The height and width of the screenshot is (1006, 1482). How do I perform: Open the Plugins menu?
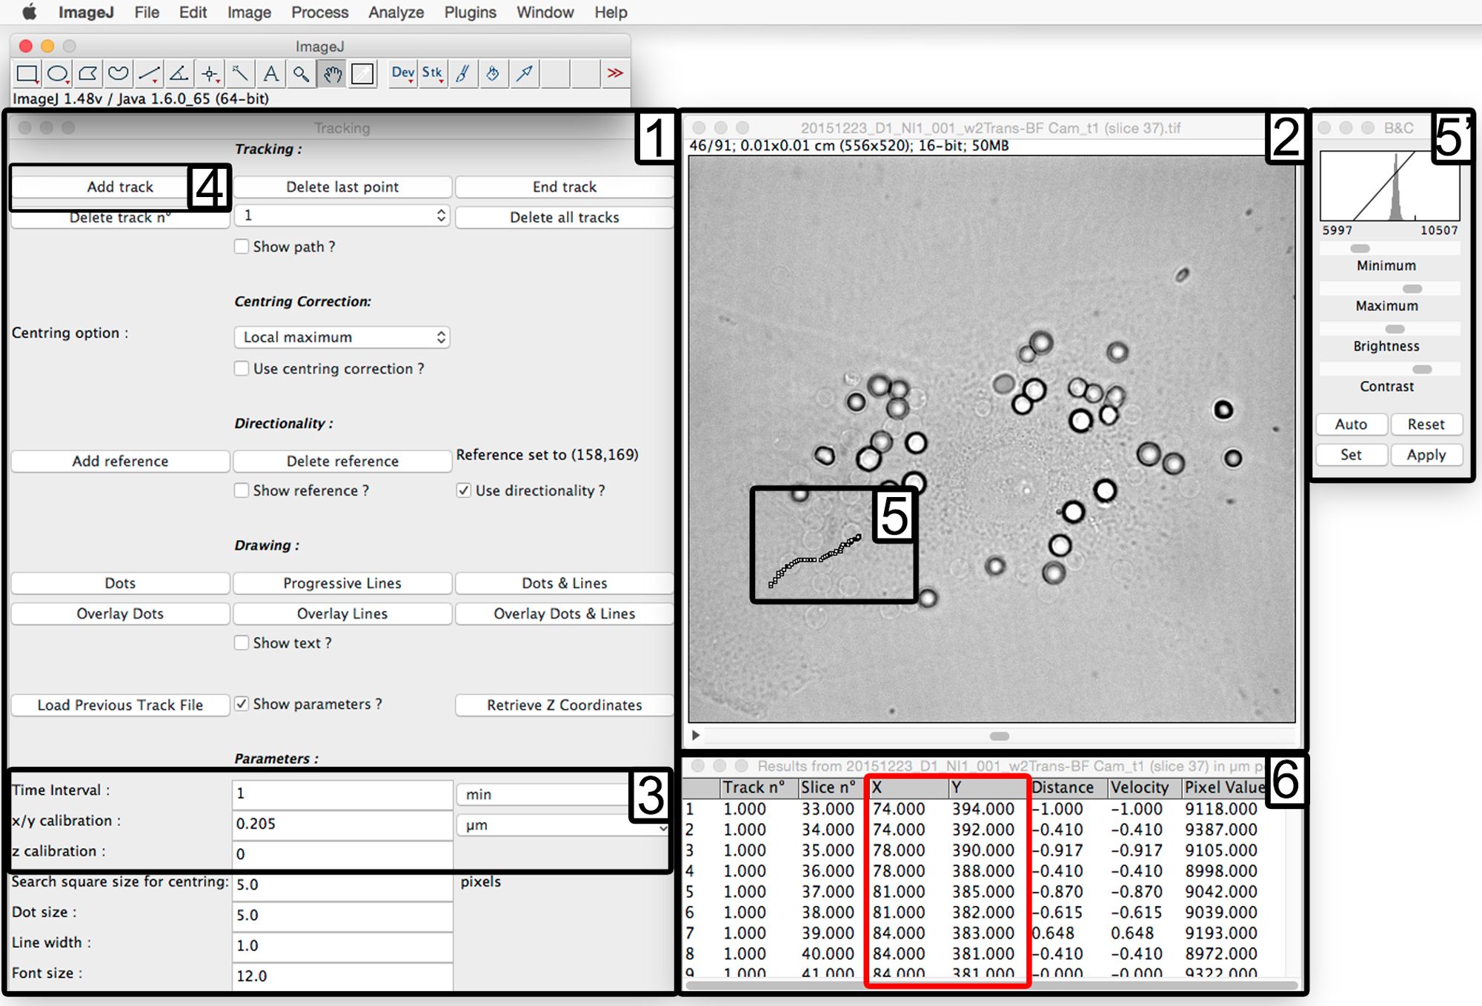(470, 13)
